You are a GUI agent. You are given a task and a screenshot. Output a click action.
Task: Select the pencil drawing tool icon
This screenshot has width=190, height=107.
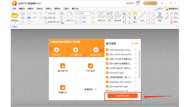[x=167, y=14]
